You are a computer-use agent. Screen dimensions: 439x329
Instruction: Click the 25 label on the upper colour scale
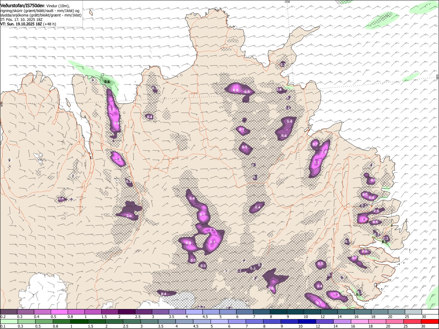(x=407, y=317)
